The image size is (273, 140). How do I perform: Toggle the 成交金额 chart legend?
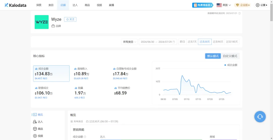(231, 65)
